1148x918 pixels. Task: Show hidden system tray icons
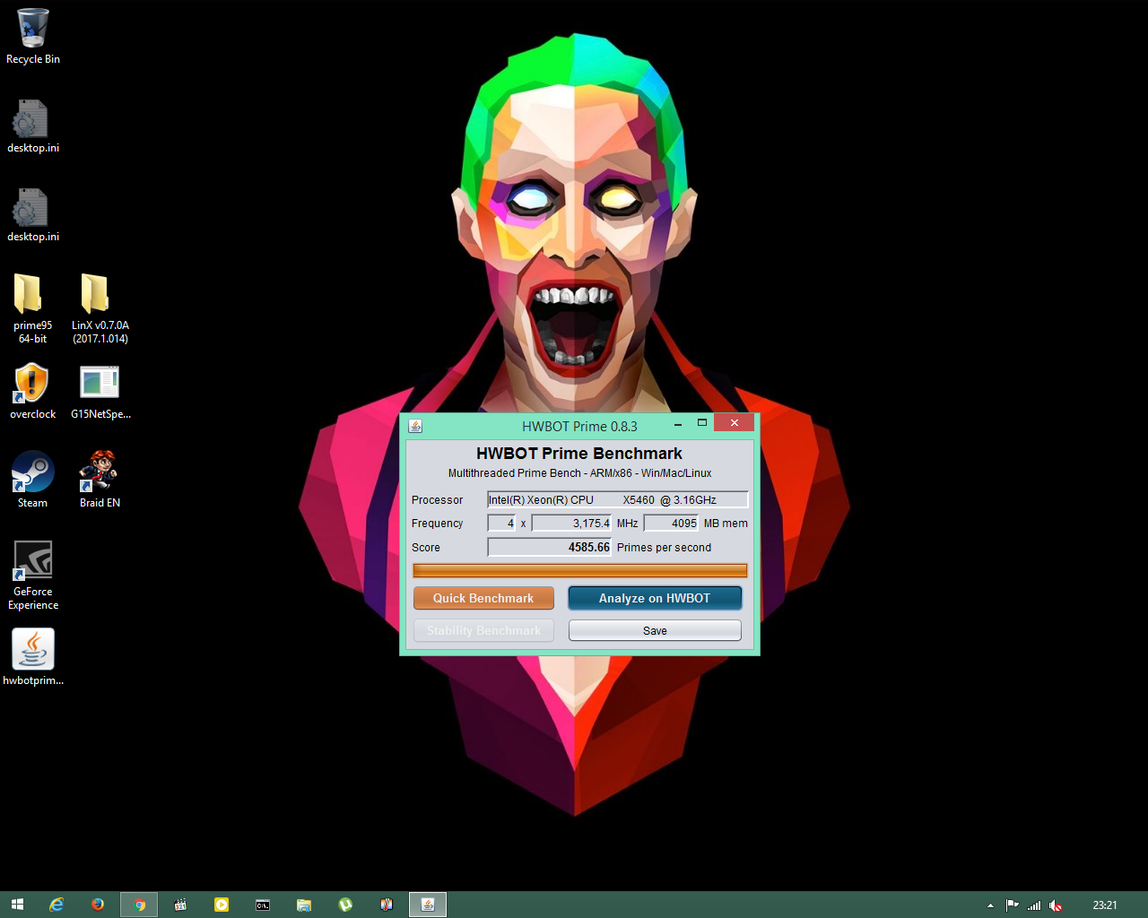[990, 905]
